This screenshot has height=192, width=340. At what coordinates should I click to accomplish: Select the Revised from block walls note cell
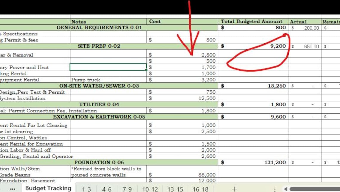(108, 172)
